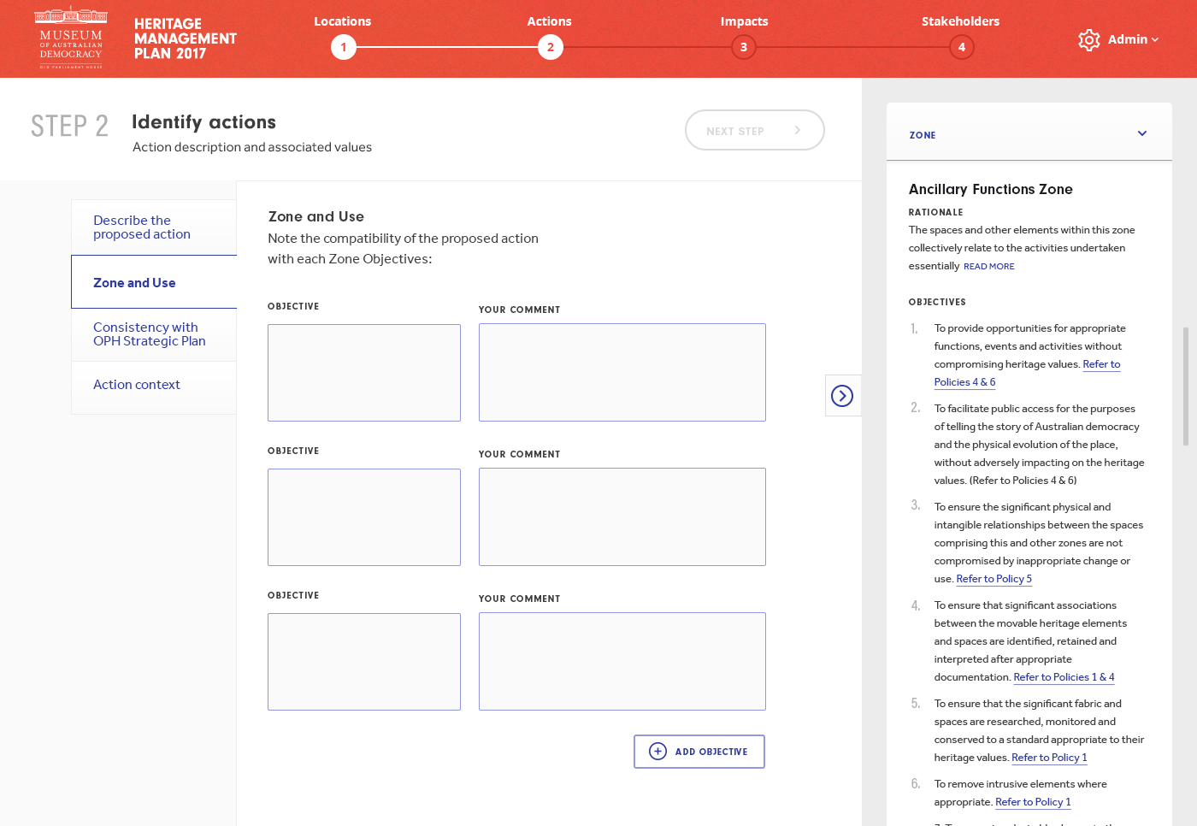The image size is (1197, 826).
Task: Select step circle 3 for Impacts
Action: pos(743,47)
